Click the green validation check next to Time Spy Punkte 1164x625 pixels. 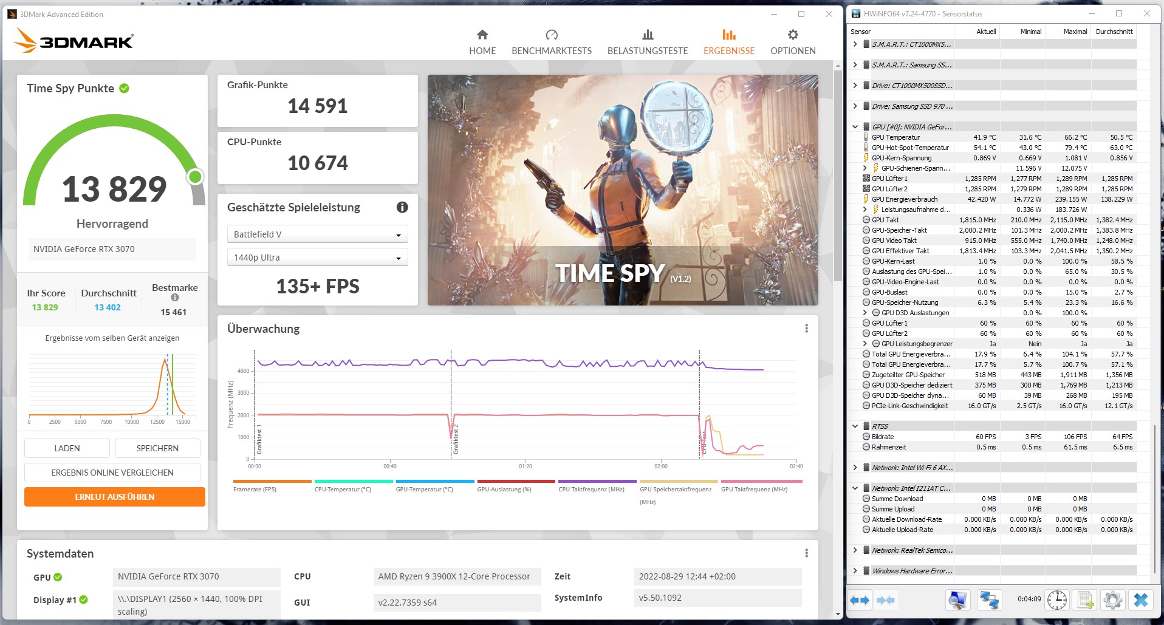124,88
